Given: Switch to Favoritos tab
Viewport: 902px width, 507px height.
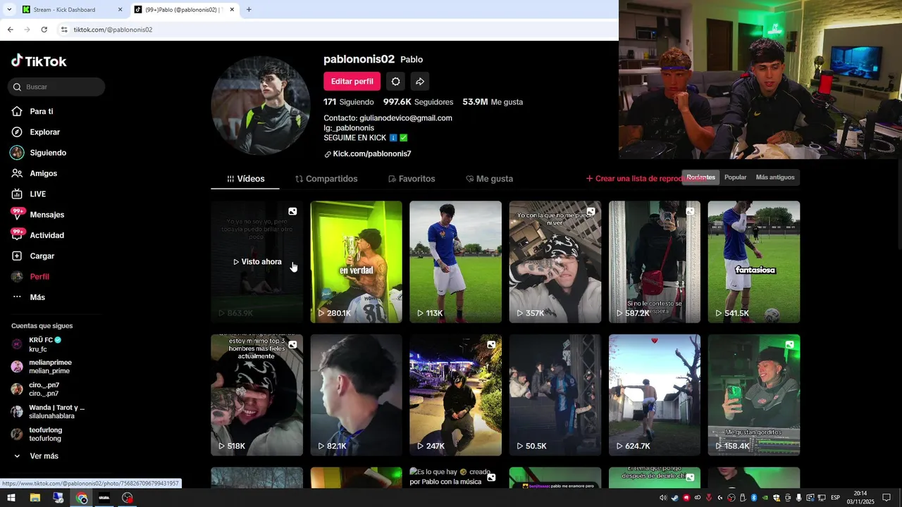Looking at the screenshot, I should (412, 179).
